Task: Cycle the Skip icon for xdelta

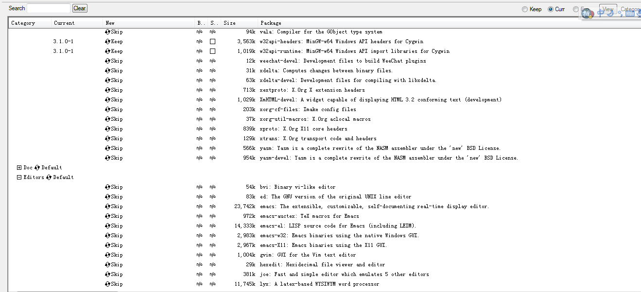Action: [x=107, y=71]
